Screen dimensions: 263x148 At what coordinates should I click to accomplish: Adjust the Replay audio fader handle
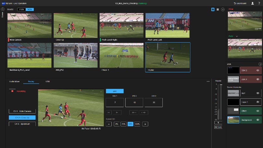(x=221, y=85)
